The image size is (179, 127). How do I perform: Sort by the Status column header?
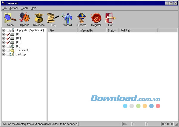coord(112,30)
